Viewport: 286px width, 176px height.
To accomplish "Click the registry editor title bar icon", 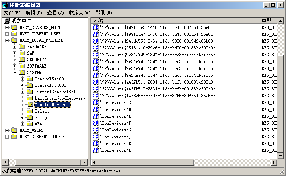I will click(x=5, y=5).
